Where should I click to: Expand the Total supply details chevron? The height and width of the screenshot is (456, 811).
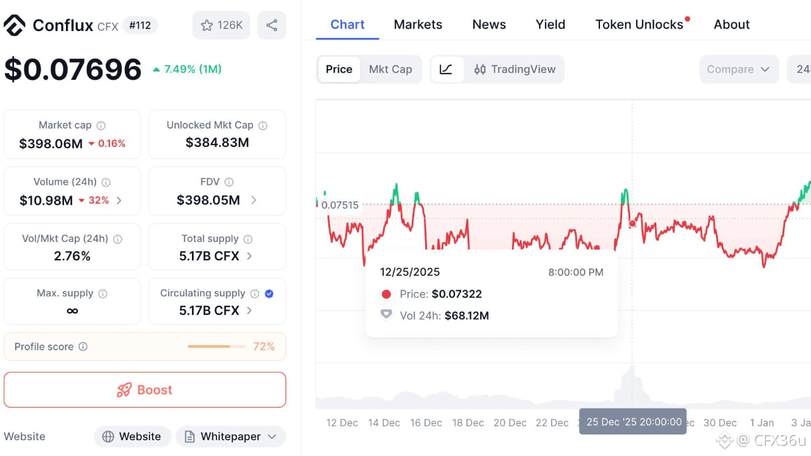(250, 256)
